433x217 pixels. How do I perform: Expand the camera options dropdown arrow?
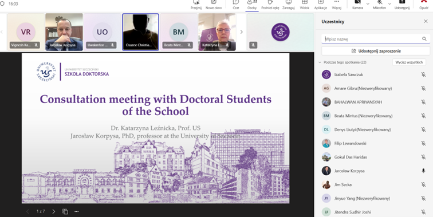click(368, 3)
